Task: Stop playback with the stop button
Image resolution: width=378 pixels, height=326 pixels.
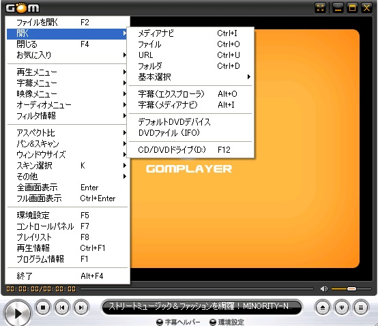Action: coord(43,308)
